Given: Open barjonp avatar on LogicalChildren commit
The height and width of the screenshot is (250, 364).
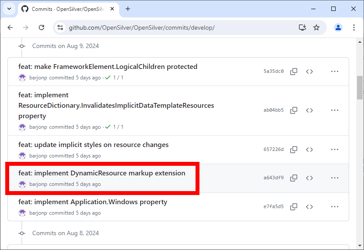Looking at the screenshot, I should click(x=22, y=78).
